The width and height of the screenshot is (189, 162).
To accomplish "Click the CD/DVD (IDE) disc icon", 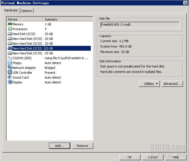I will (10, 58).
